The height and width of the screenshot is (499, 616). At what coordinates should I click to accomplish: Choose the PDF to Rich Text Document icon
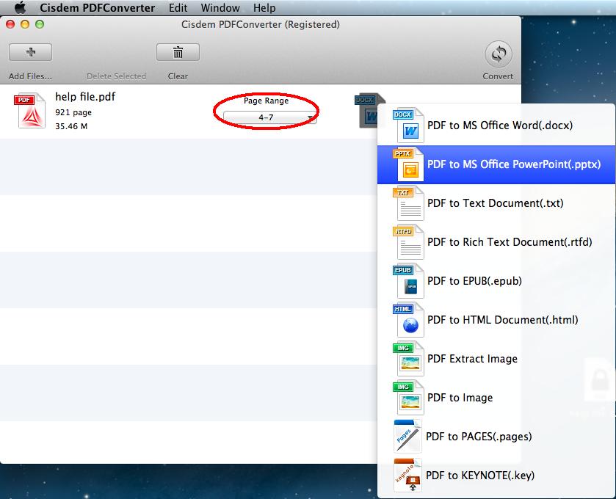(x=411, y=242)
